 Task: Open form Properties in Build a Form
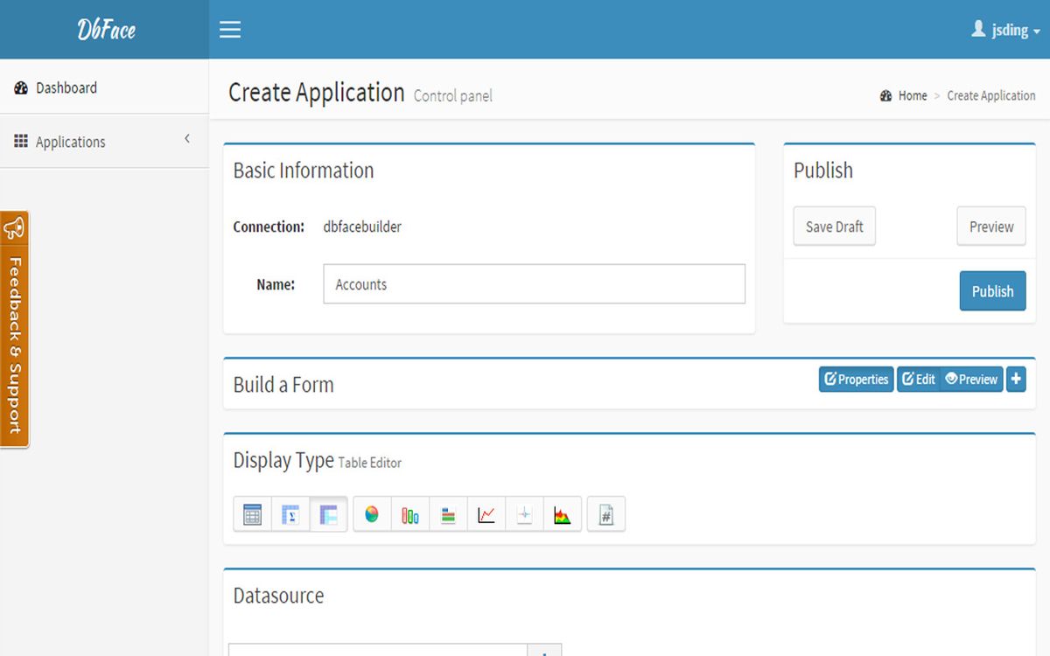tap(856, 379)
